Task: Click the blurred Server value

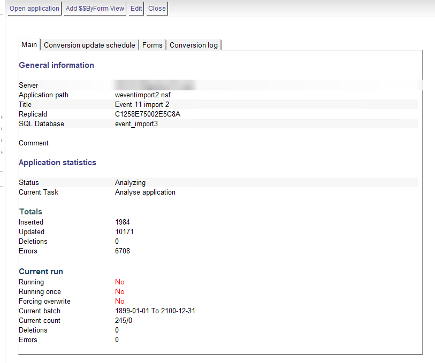Action: [x=154, y=85]
